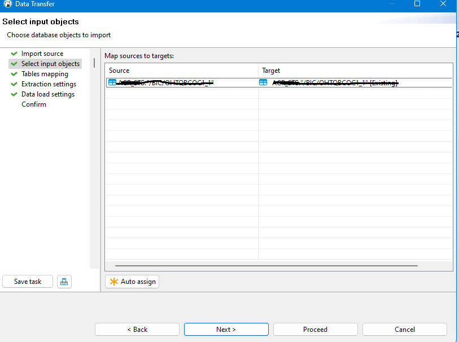The height and width of the screenshot is (342, 459).
Task: Click the Auto assign button
Action: 132,281
